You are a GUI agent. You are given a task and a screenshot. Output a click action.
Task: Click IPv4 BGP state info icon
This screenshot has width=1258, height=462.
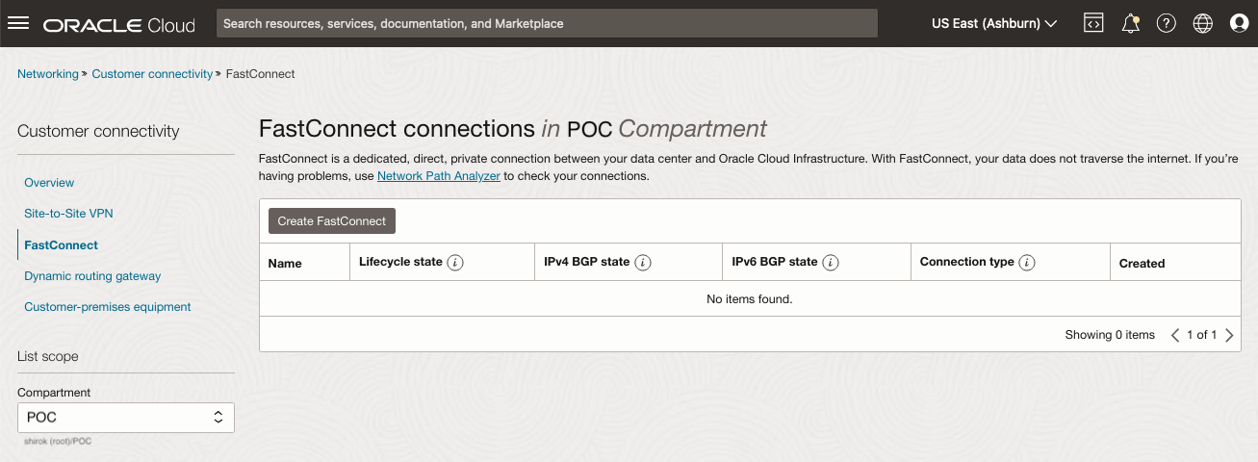click(643, 263)
